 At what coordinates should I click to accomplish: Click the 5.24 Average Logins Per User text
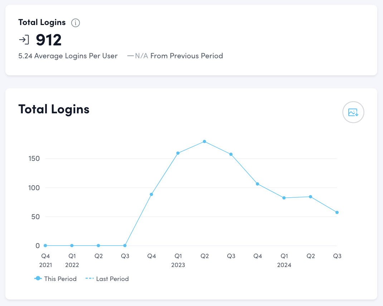click(68, 56)
